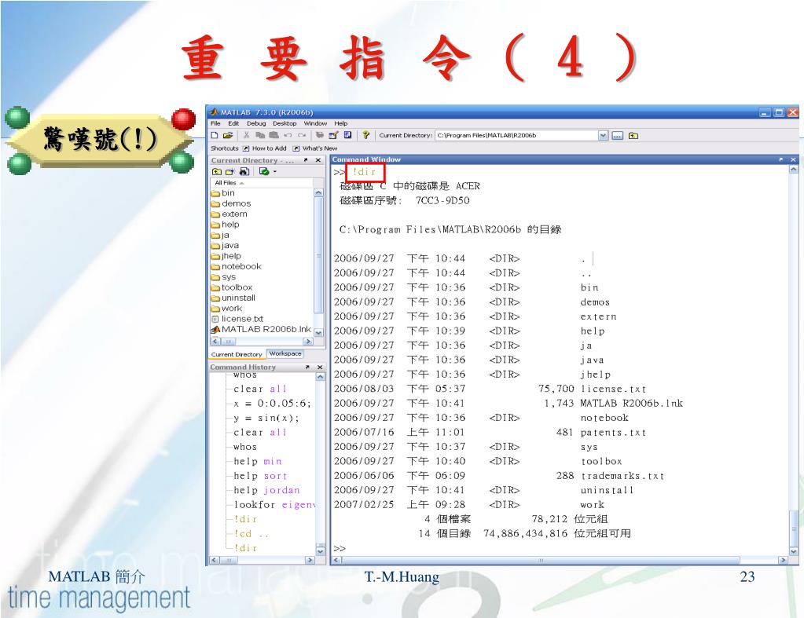Click the 'lookfor eigen' history entry
Viewport: 804px width, 618px height.
(x=274, y=505)
